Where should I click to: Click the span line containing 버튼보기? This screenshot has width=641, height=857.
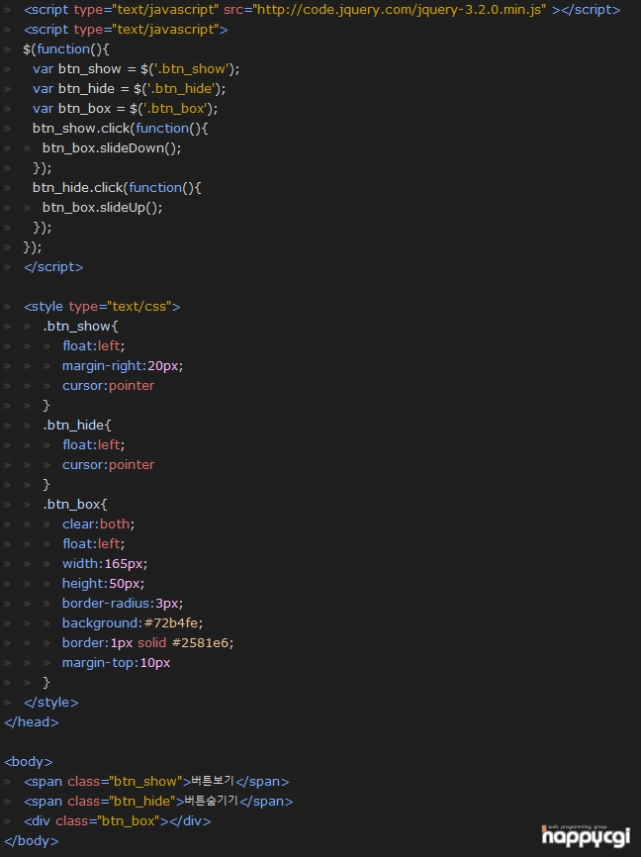pos(156,782)
